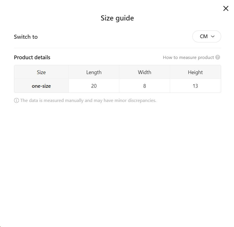Click the chevron arrow beside CM
The image size is (234, 227).
[213, 36]
